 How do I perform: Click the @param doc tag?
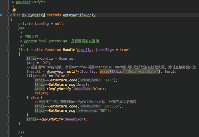(x=30, y=41)
